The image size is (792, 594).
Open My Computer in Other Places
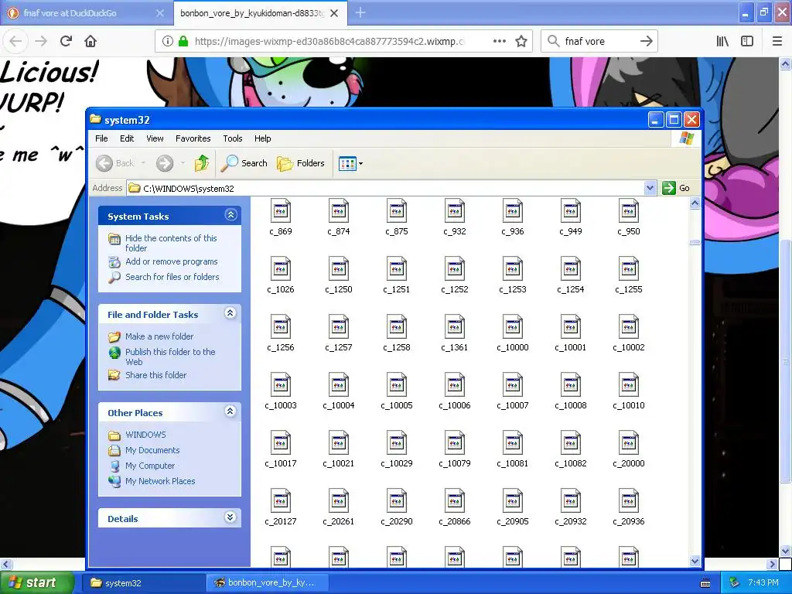coord(150,466)
